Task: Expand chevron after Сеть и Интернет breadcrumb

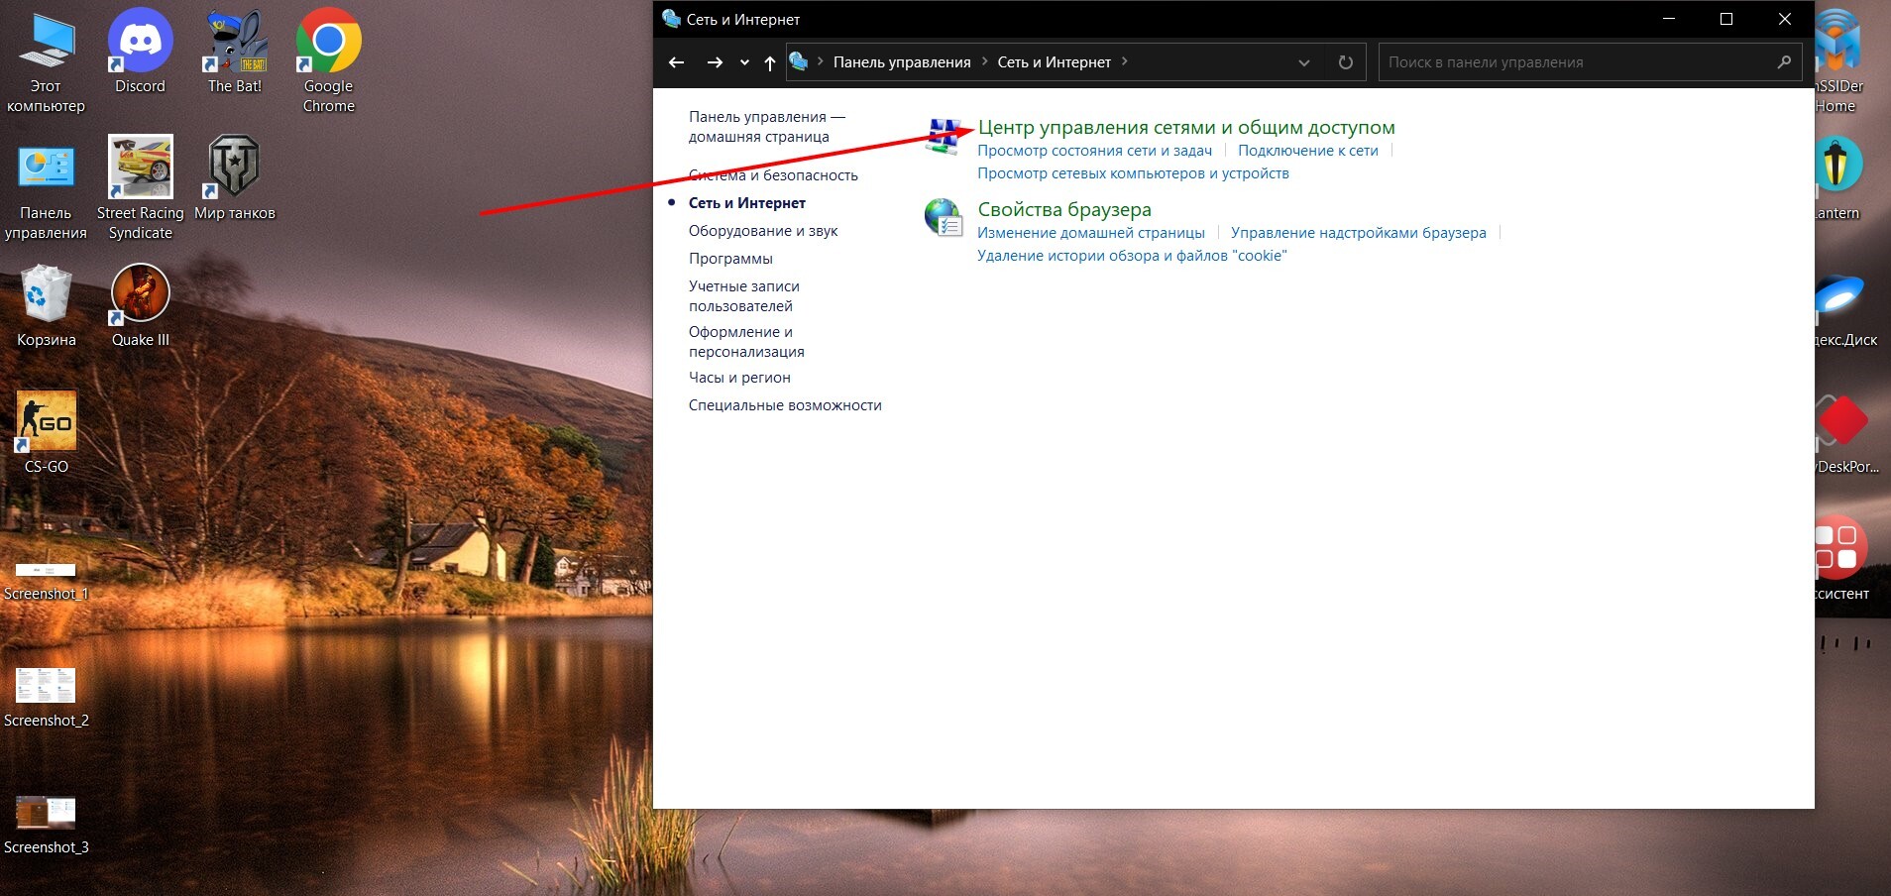Action: pyautogui.click(x=1125, y=61)
